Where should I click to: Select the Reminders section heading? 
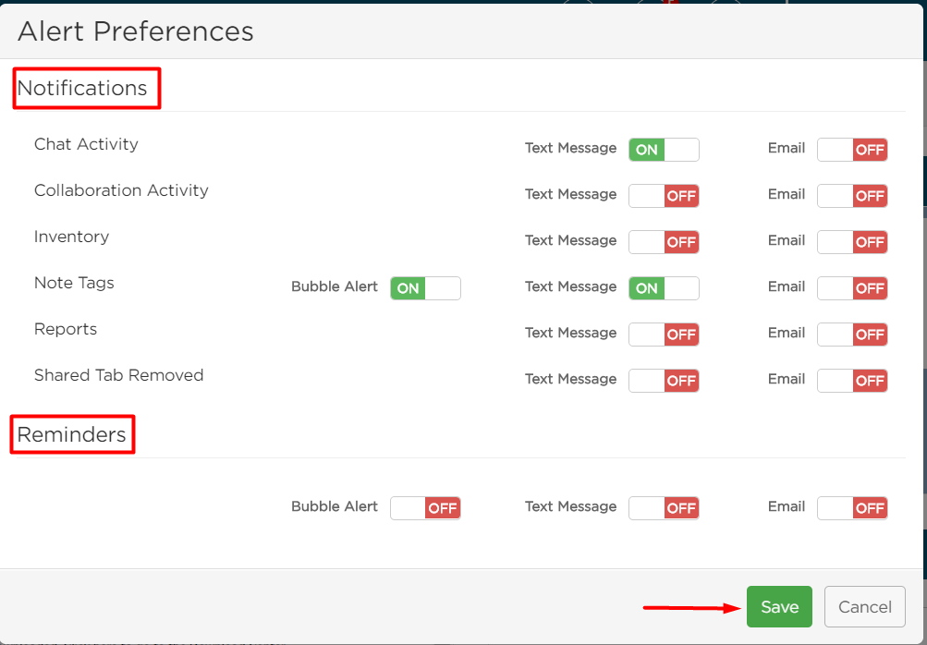(x=71, y=434)
